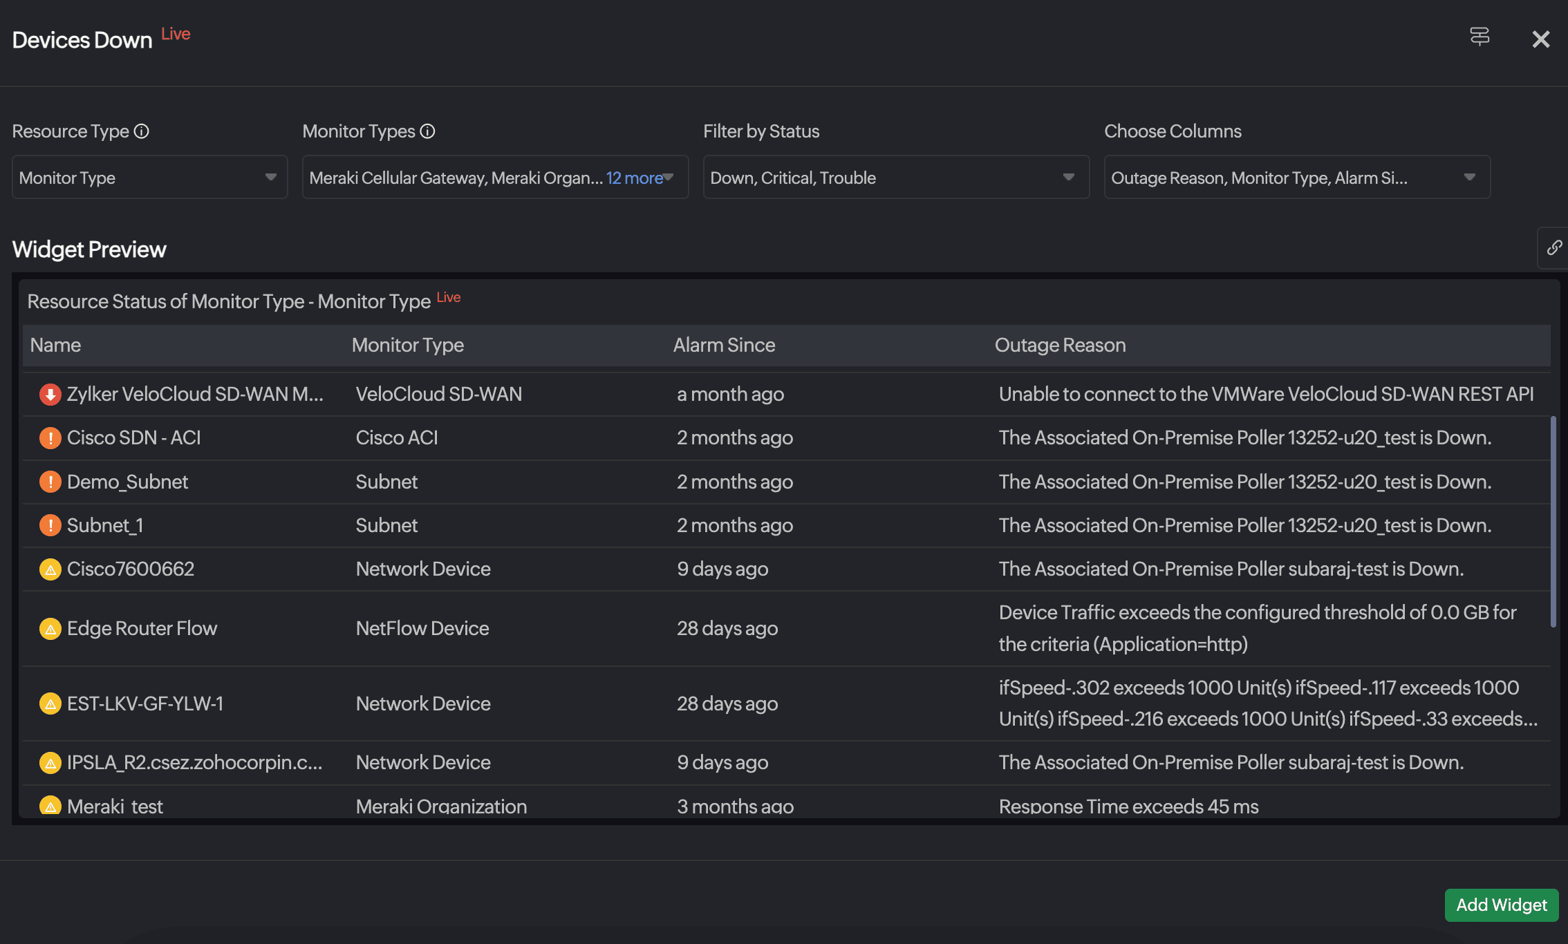Click trouble icon next to Edge Router Flow
This screenshot has width=1568, height=944.
pos(50,629)
